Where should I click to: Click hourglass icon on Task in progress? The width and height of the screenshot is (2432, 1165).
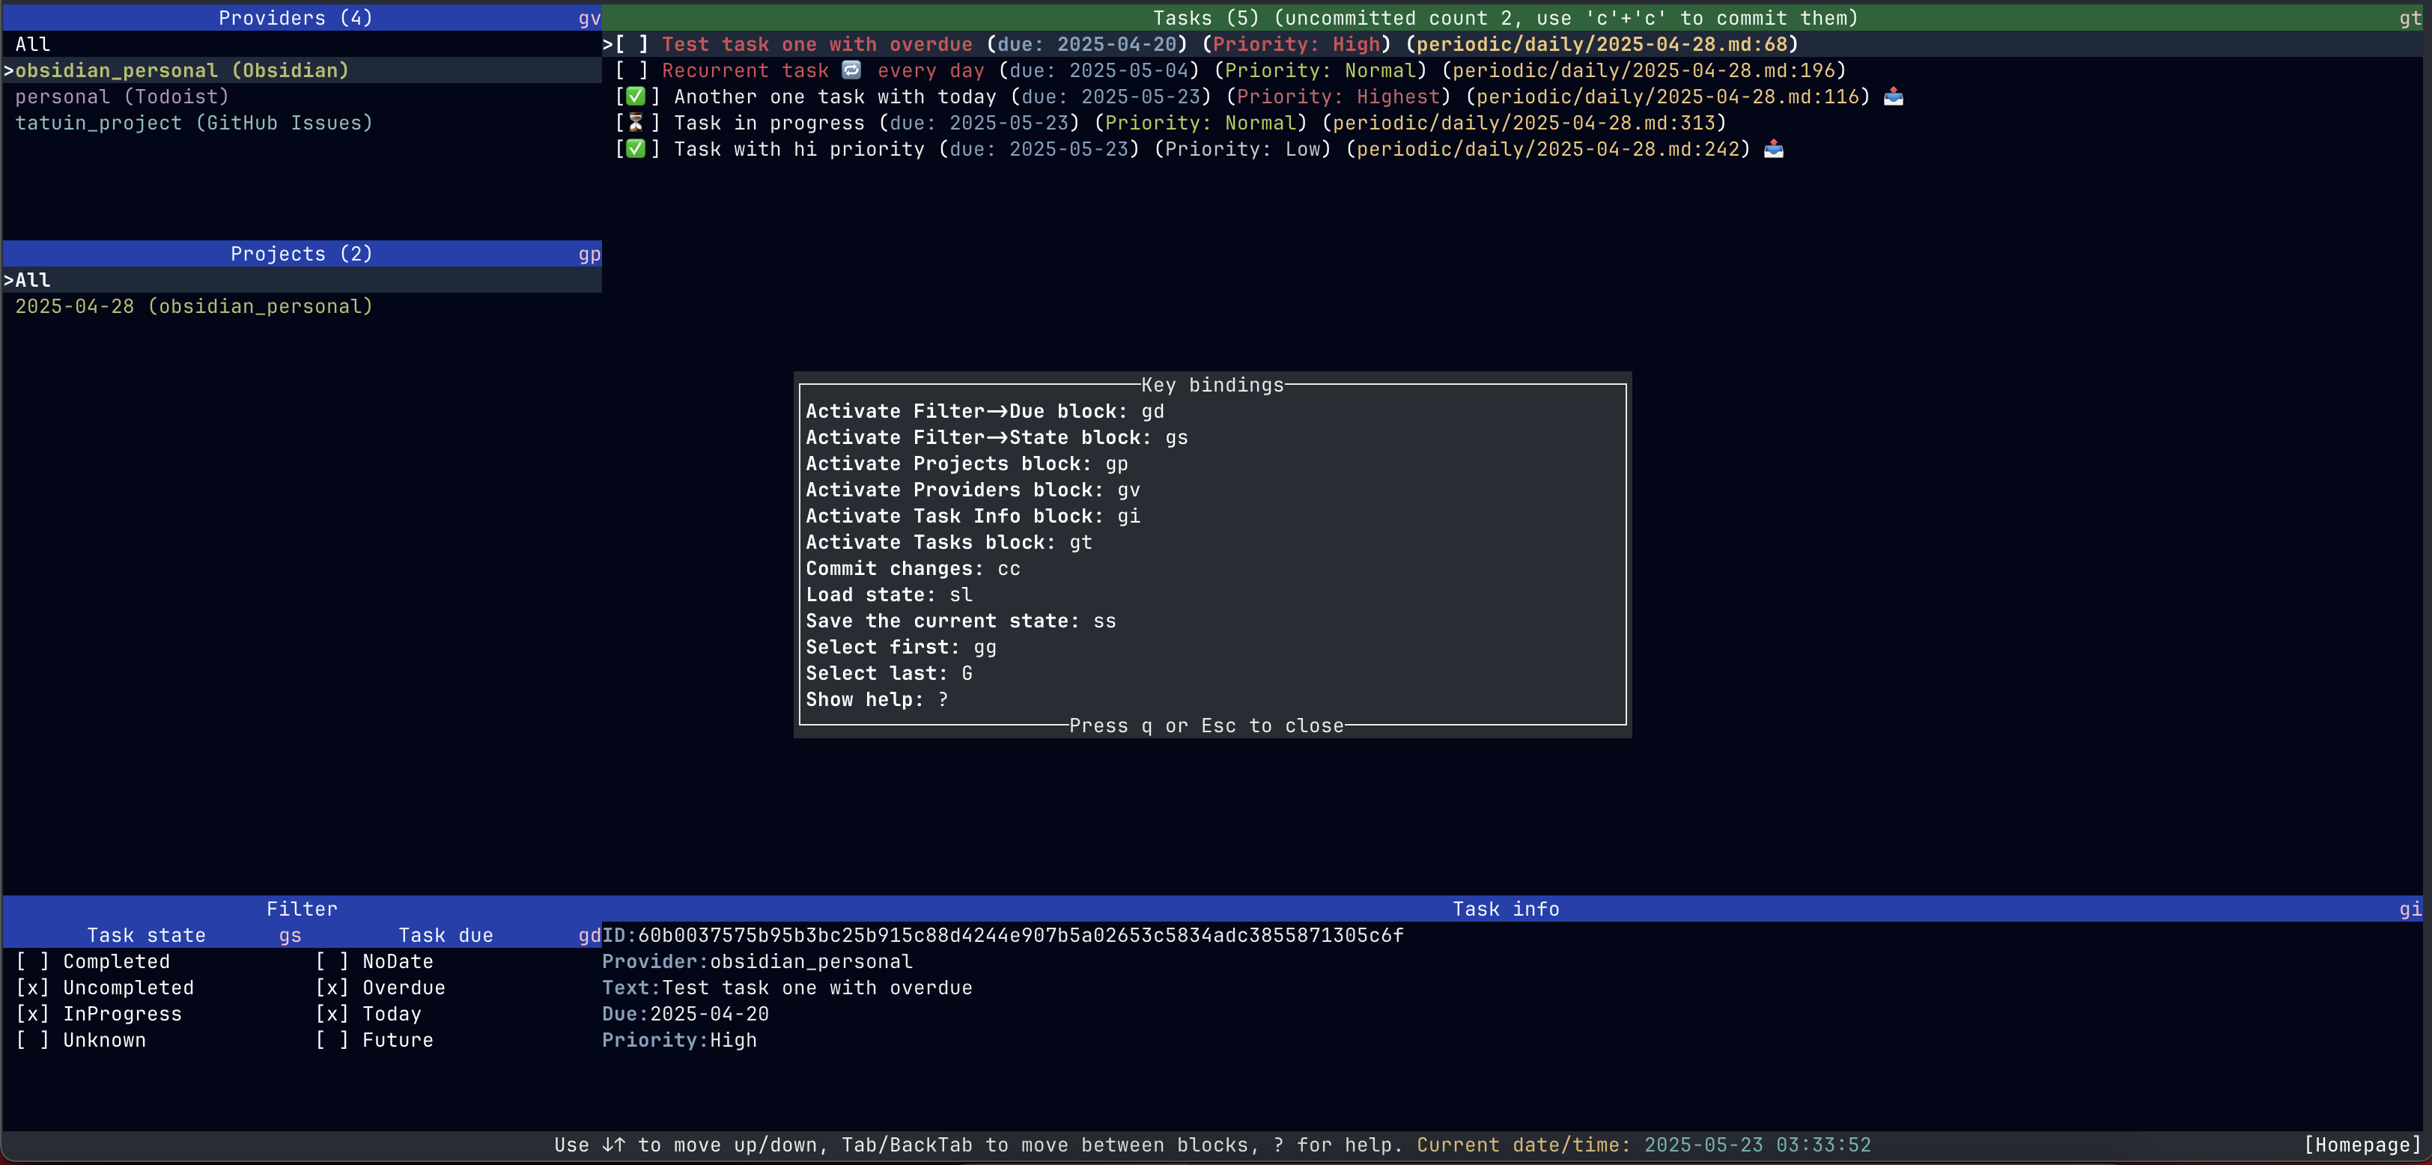636,123
